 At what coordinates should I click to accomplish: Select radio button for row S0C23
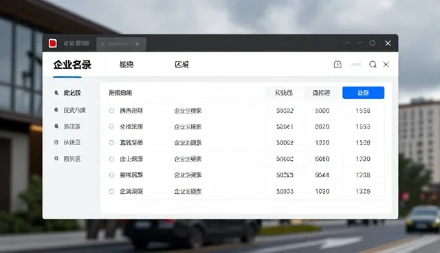click(x=111, y=175)
